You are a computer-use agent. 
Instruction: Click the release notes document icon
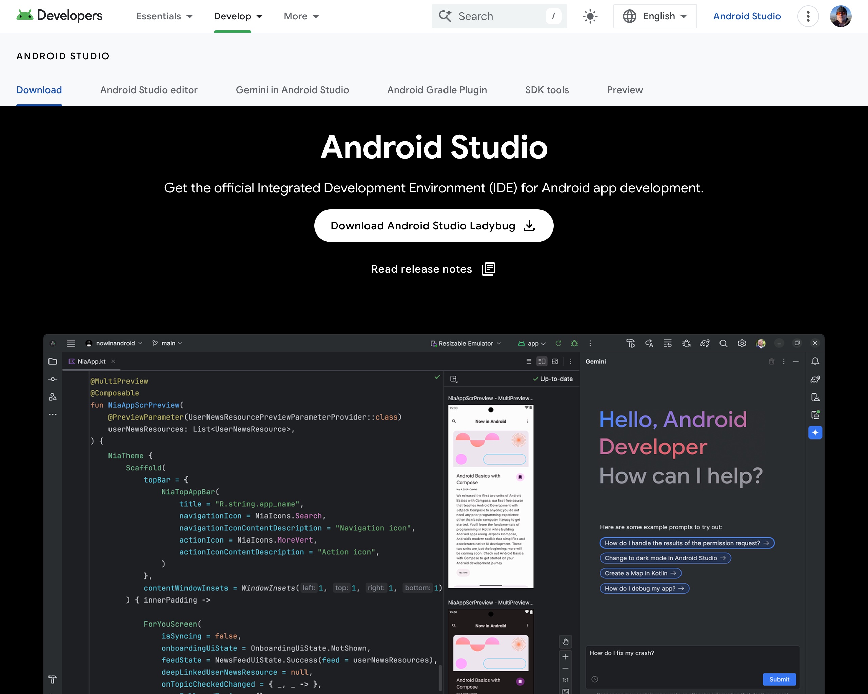coord(488,269)
